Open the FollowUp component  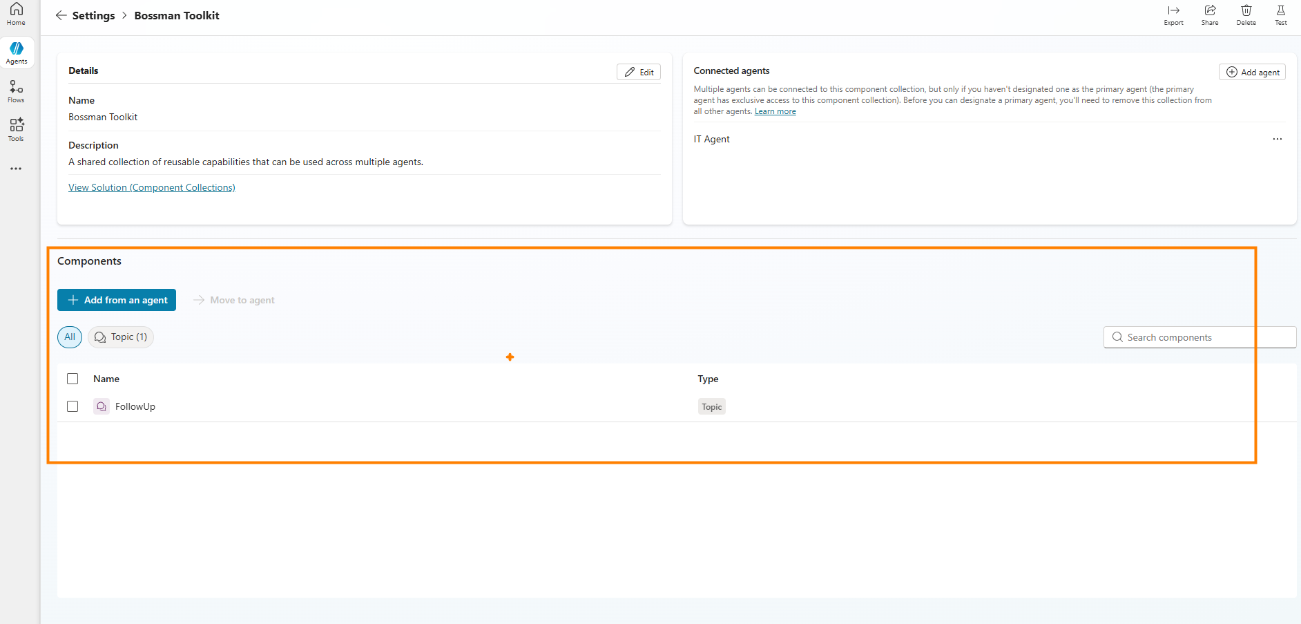coord(135,406)
